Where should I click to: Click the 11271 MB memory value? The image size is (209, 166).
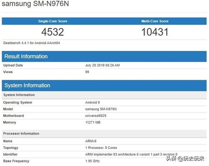click(93, 123)
